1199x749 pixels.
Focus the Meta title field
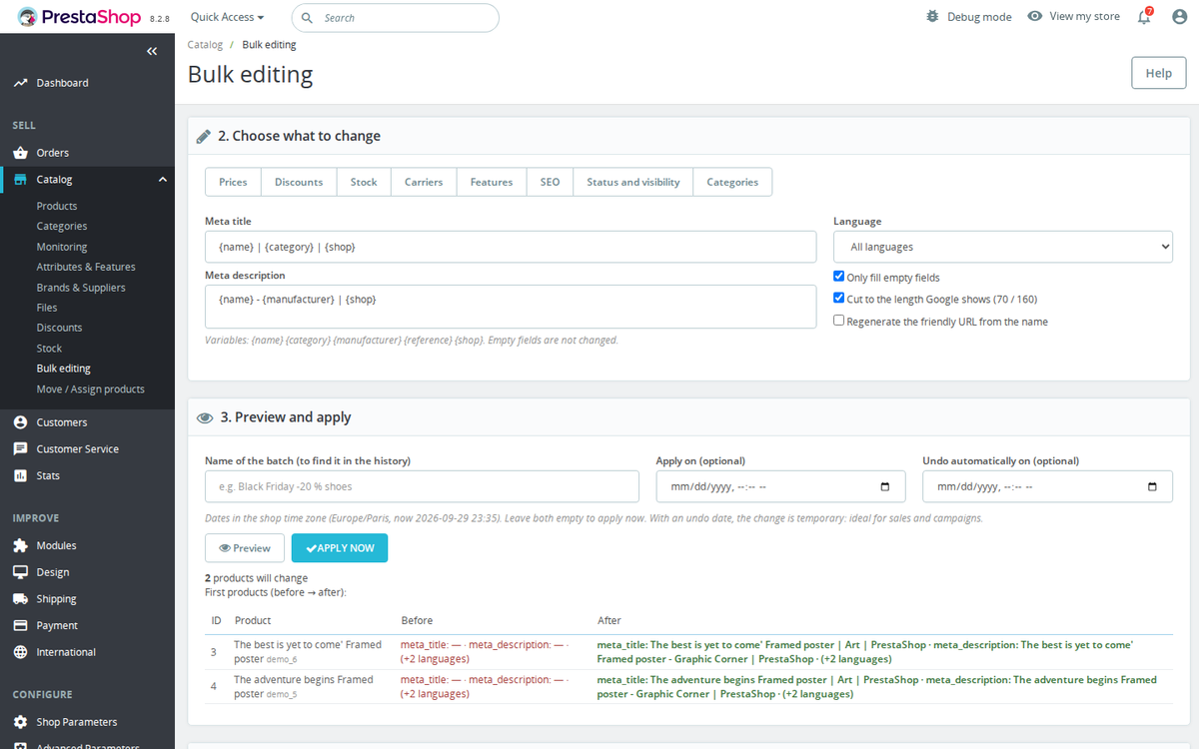(511, 247)
